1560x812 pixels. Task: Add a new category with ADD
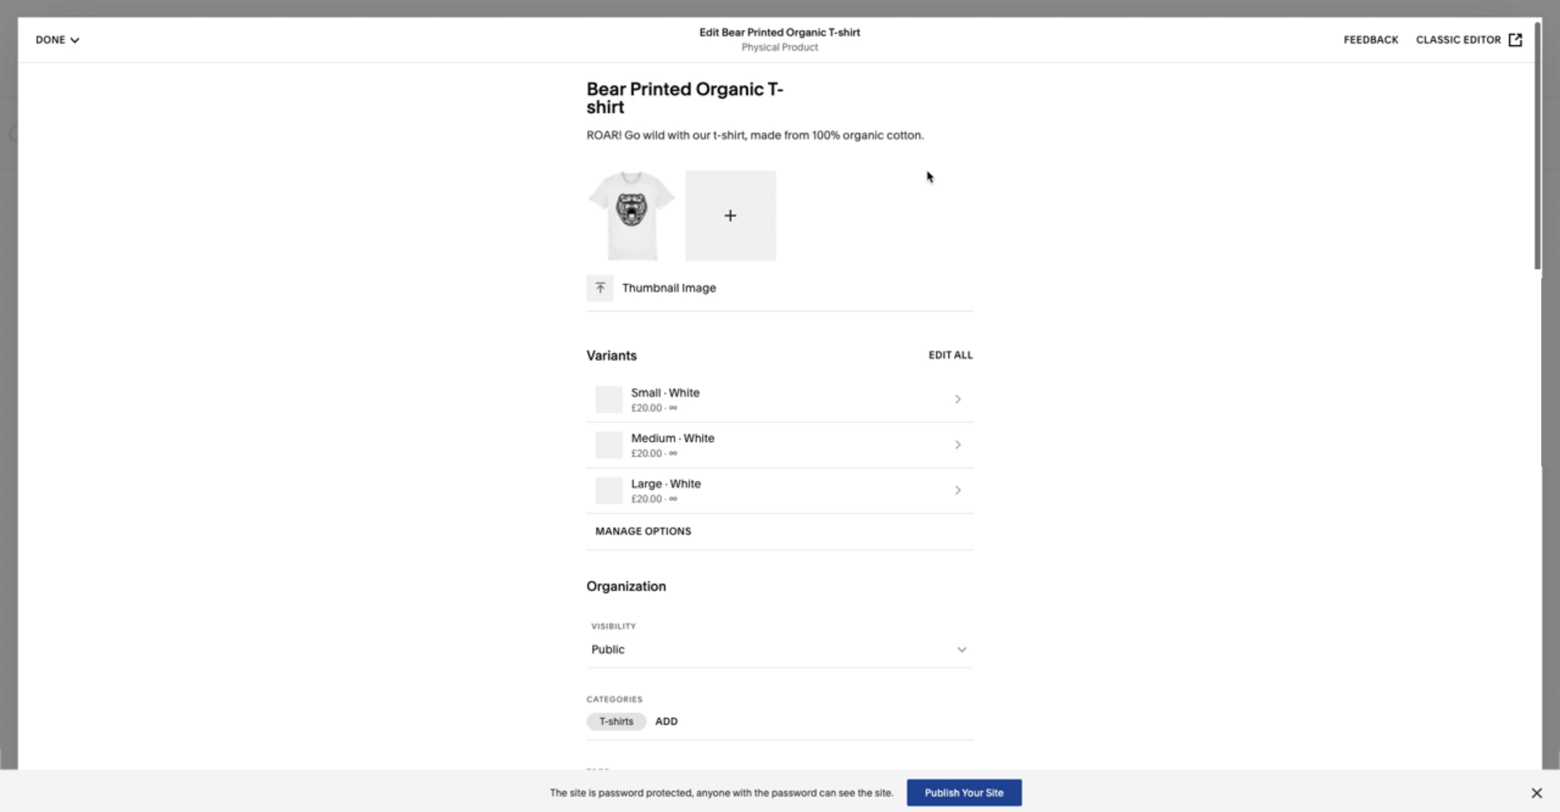[x=666, y=721]
